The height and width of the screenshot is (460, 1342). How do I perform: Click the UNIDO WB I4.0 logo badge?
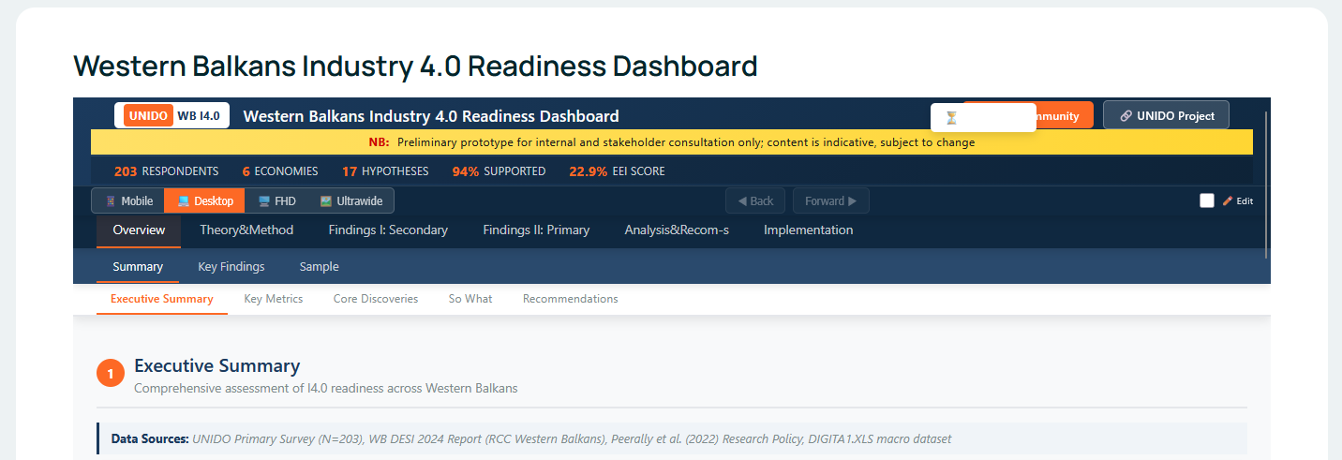[171, 115]
